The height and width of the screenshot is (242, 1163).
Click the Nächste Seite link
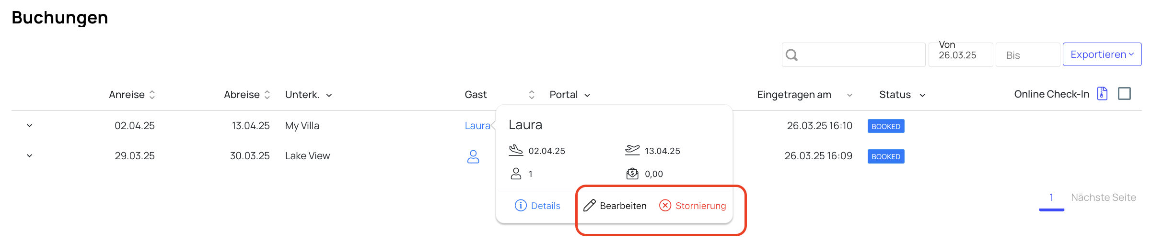1104,198
